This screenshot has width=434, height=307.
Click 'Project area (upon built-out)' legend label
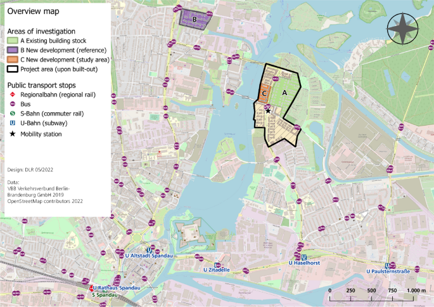[59, 69]
